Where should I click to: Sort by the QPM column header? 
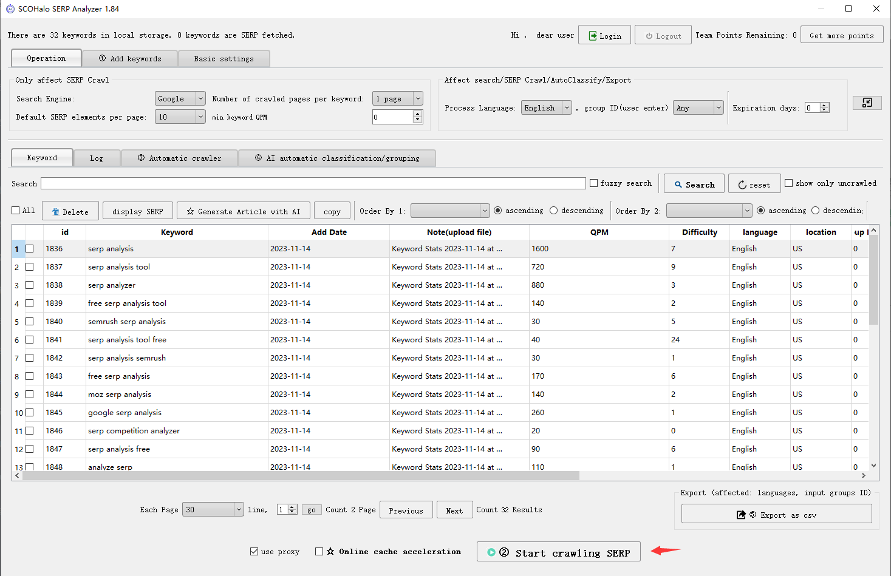click(599, 232)
